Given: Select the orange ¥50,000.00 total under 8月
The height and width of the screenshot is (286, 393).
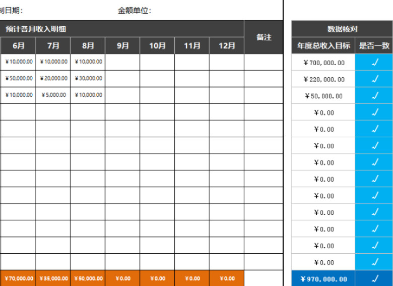Looking at the screenshot, I should (88, 278).
